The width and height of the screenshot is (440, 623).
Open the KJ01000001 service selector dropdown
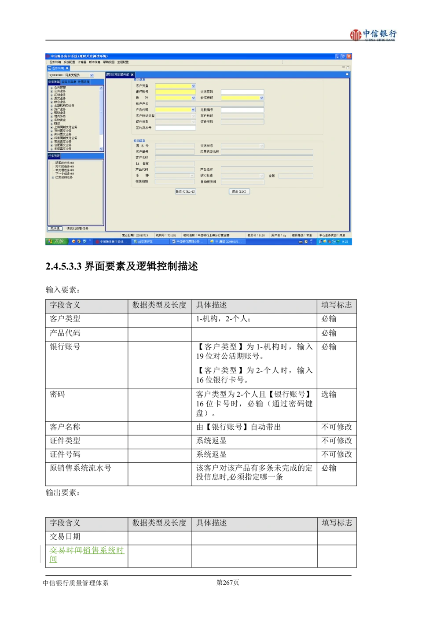point(92,75)
